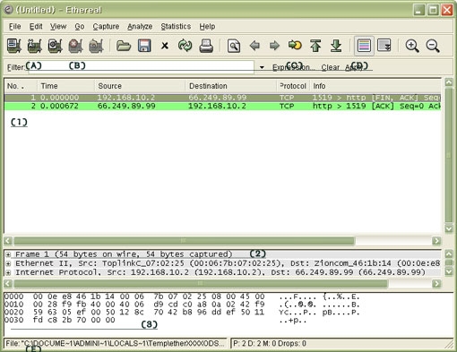The image size is (457, 352).
Task: Open the list of capture interfaces
Action: [14, 46]
